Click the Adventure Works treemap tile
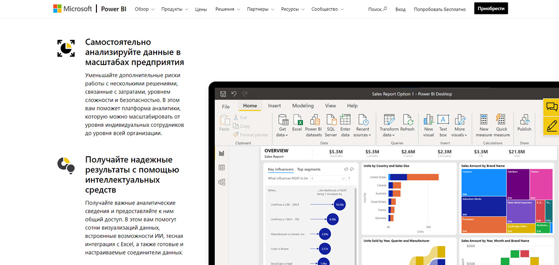559x265 pixels. click(x=483, y=207)
